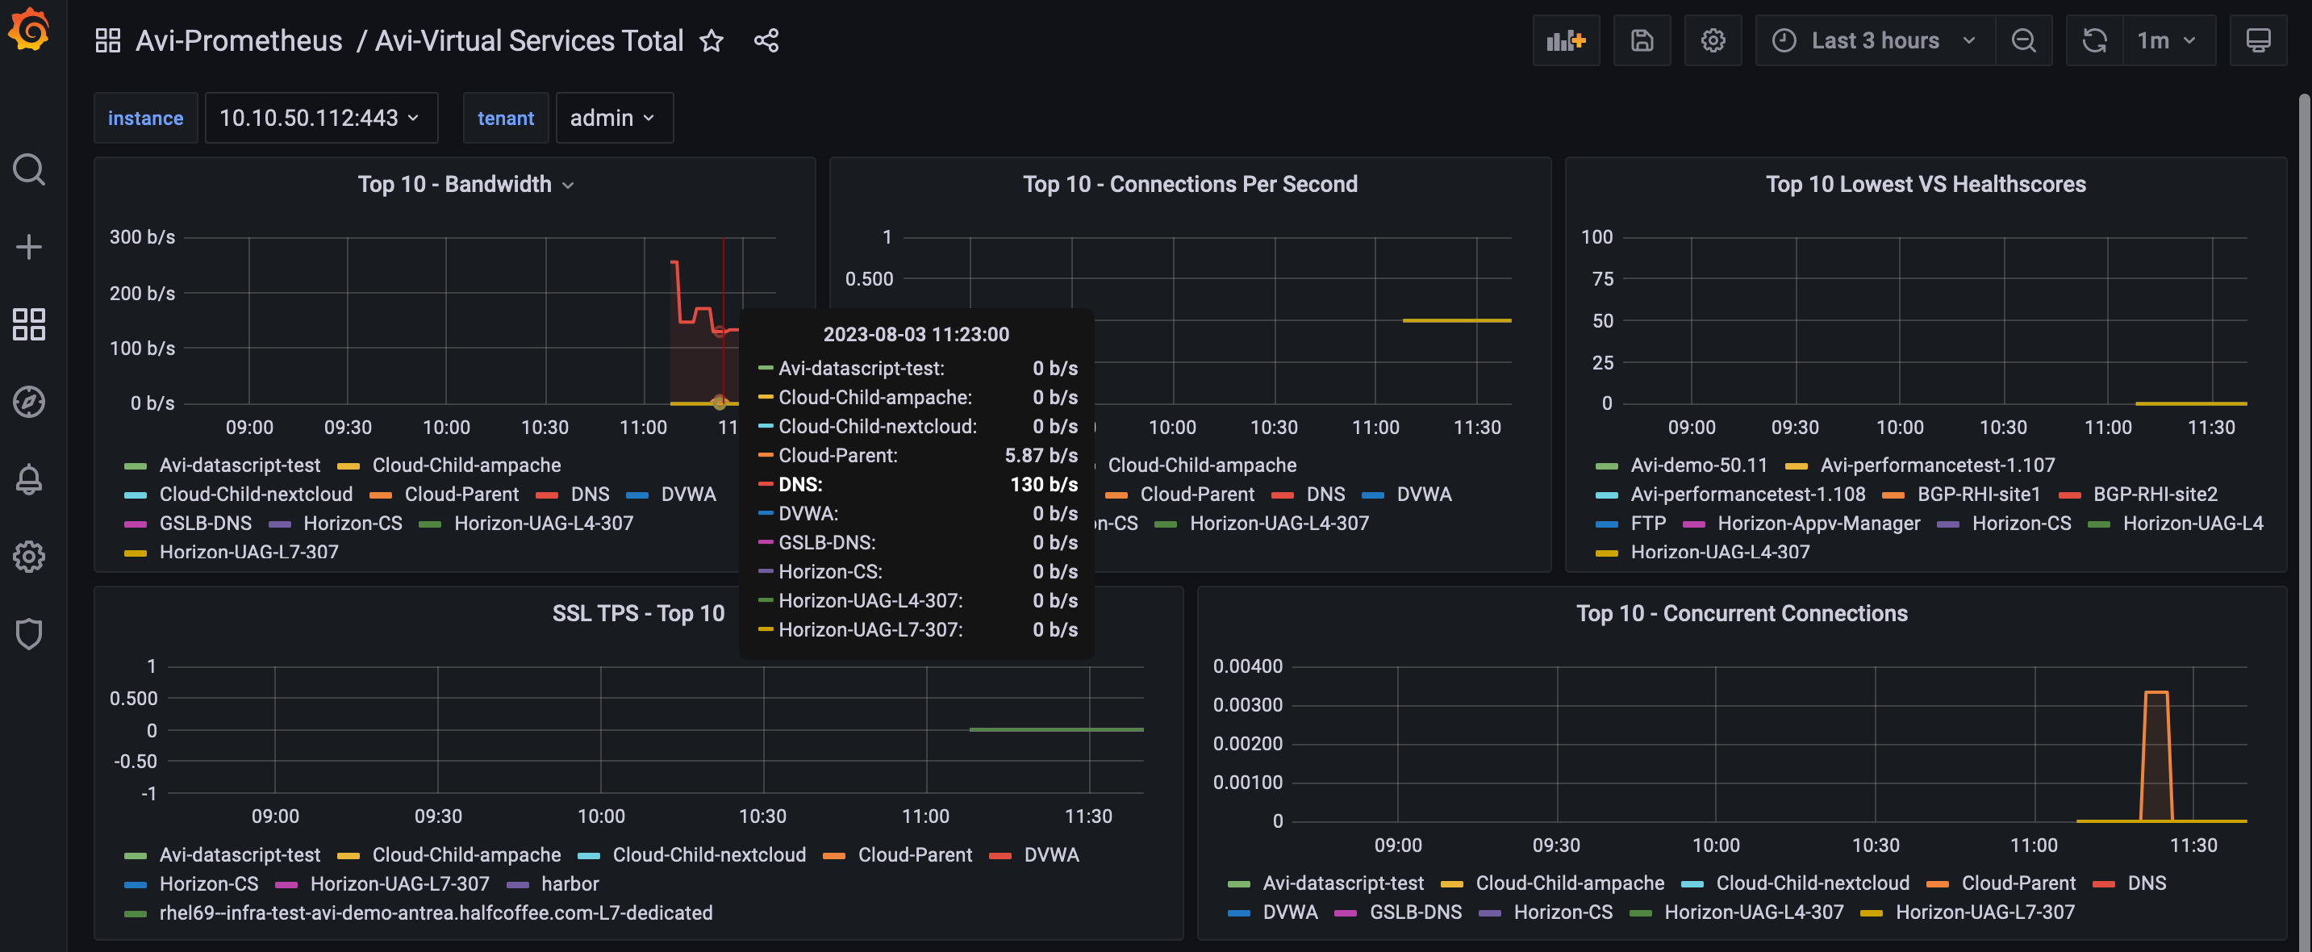Star this dashboard as favorite

712,40
